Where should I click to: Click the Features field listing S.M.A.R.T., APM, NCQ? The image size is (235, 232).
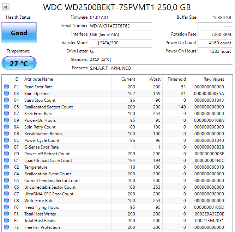pyautogui.click(x=161, y=68)
